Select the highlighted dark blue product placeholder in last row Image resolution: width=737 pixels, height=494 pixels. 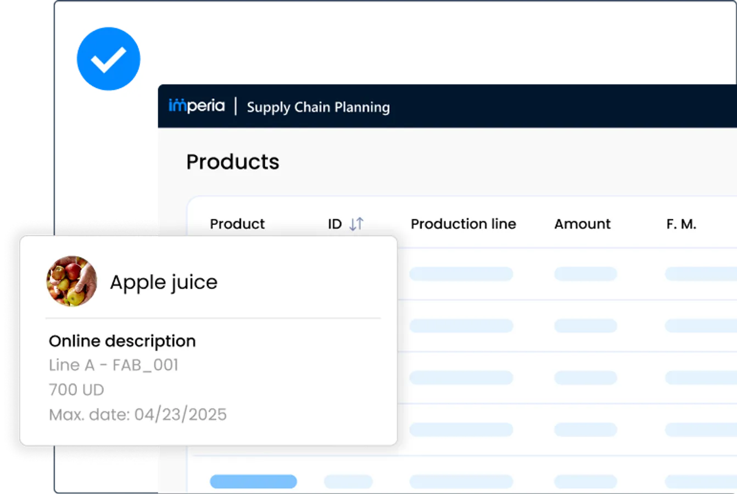[253, 482]
